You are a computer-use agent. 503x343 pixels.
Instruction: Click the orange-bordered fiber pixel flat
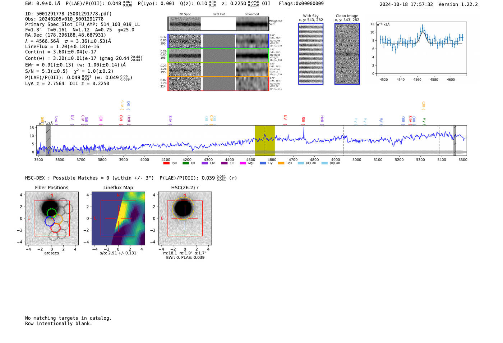coord(218,69)
